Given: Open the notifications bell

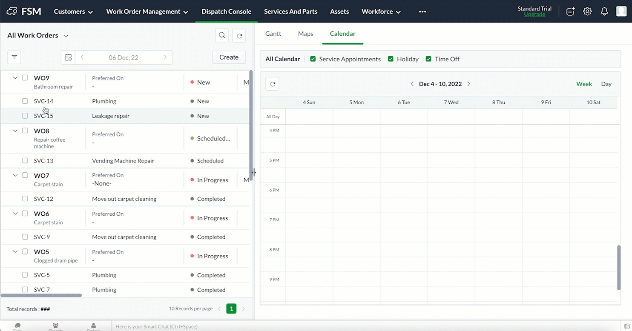Looking at the screenshot, I should tap(604, 11).
